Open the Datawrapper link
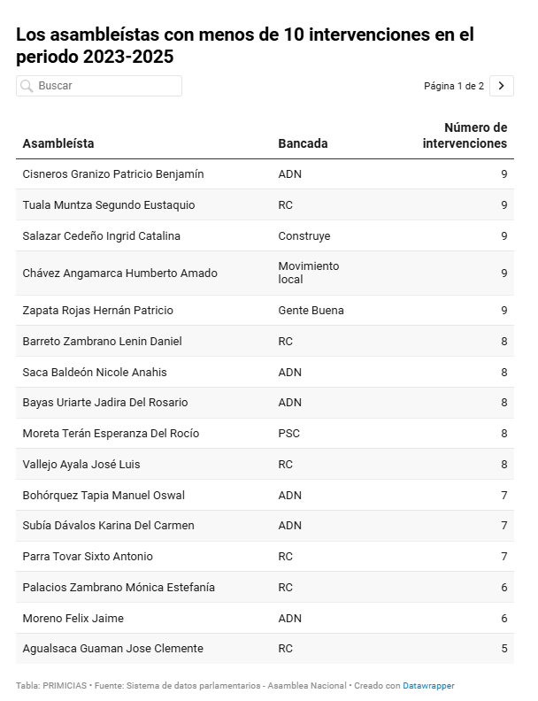The width and height of the screenshot is (538, 701). (x=428, y=685)
